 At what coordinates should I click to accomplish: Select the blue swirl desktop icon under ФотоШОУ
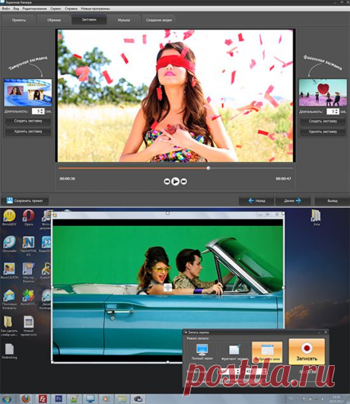tap(9, 244)
